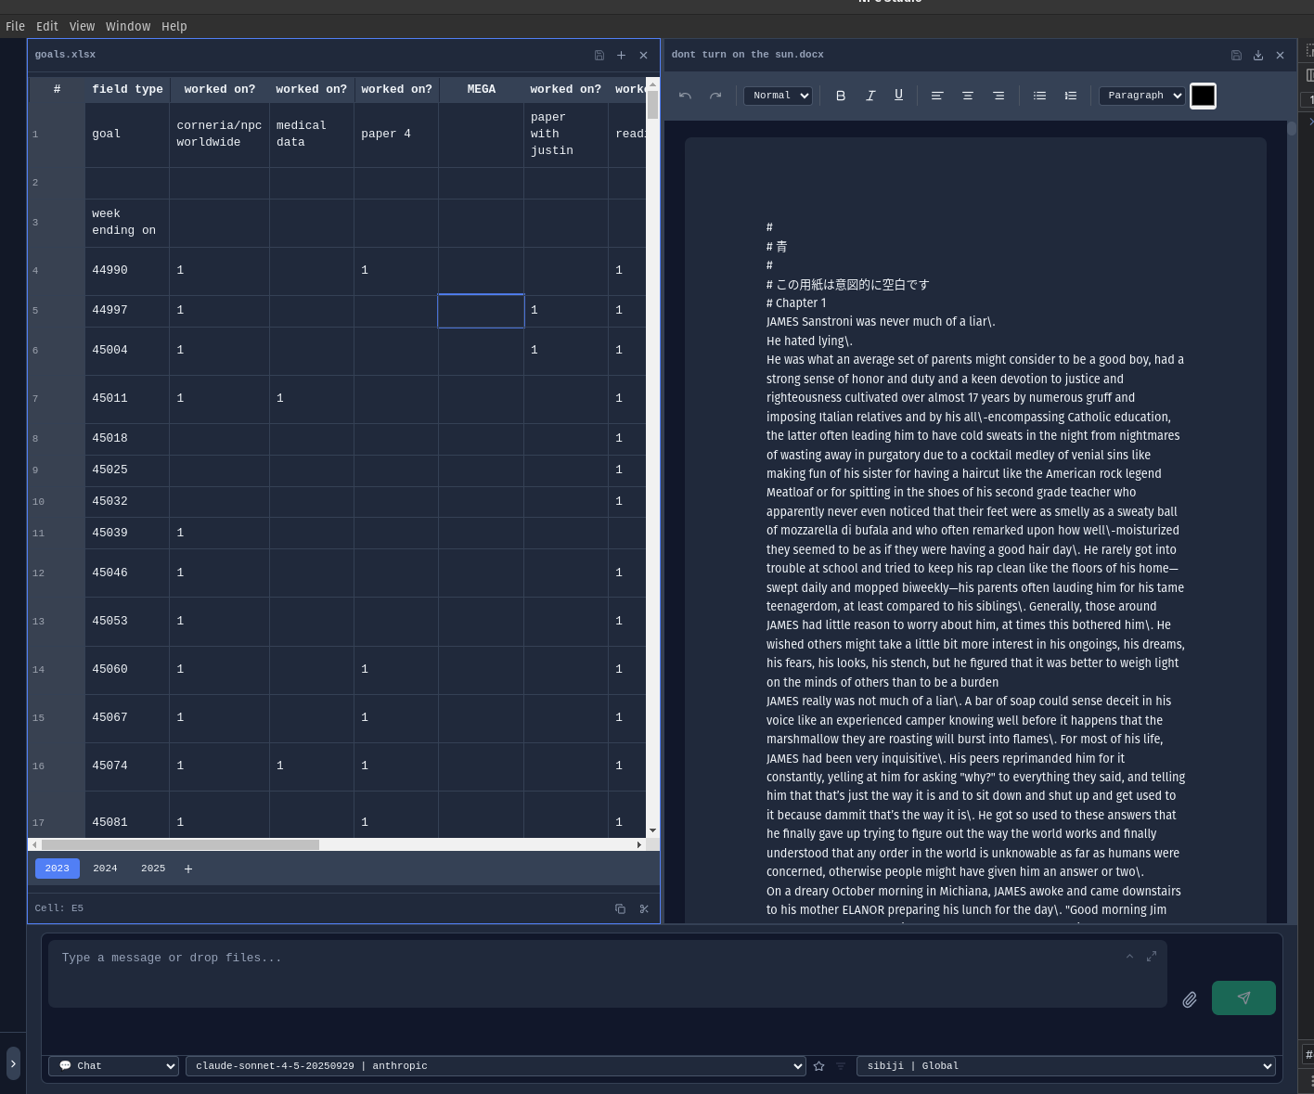Apply bold formatting in the document toolbar

[x=841, y=95]
